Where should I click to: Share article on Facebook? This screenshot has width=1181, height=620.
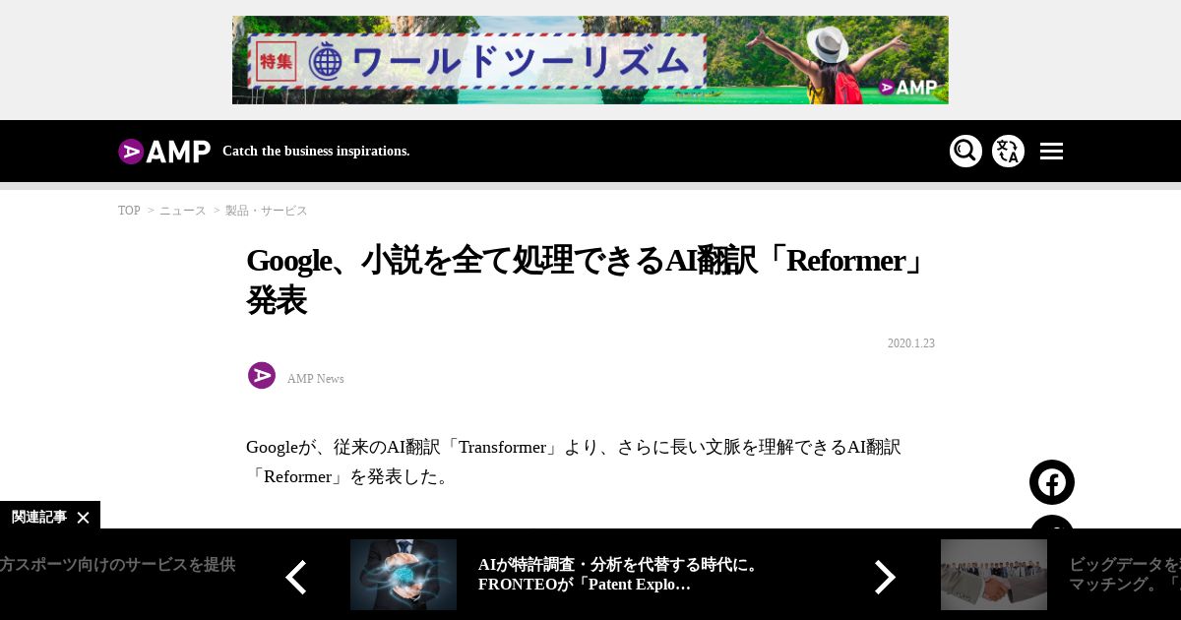pyautogui.click(x=1052, y=482)
